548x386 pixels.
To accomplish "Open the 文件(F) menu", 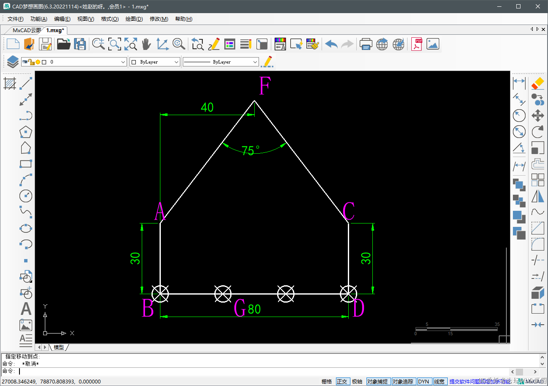I will 16,19.
